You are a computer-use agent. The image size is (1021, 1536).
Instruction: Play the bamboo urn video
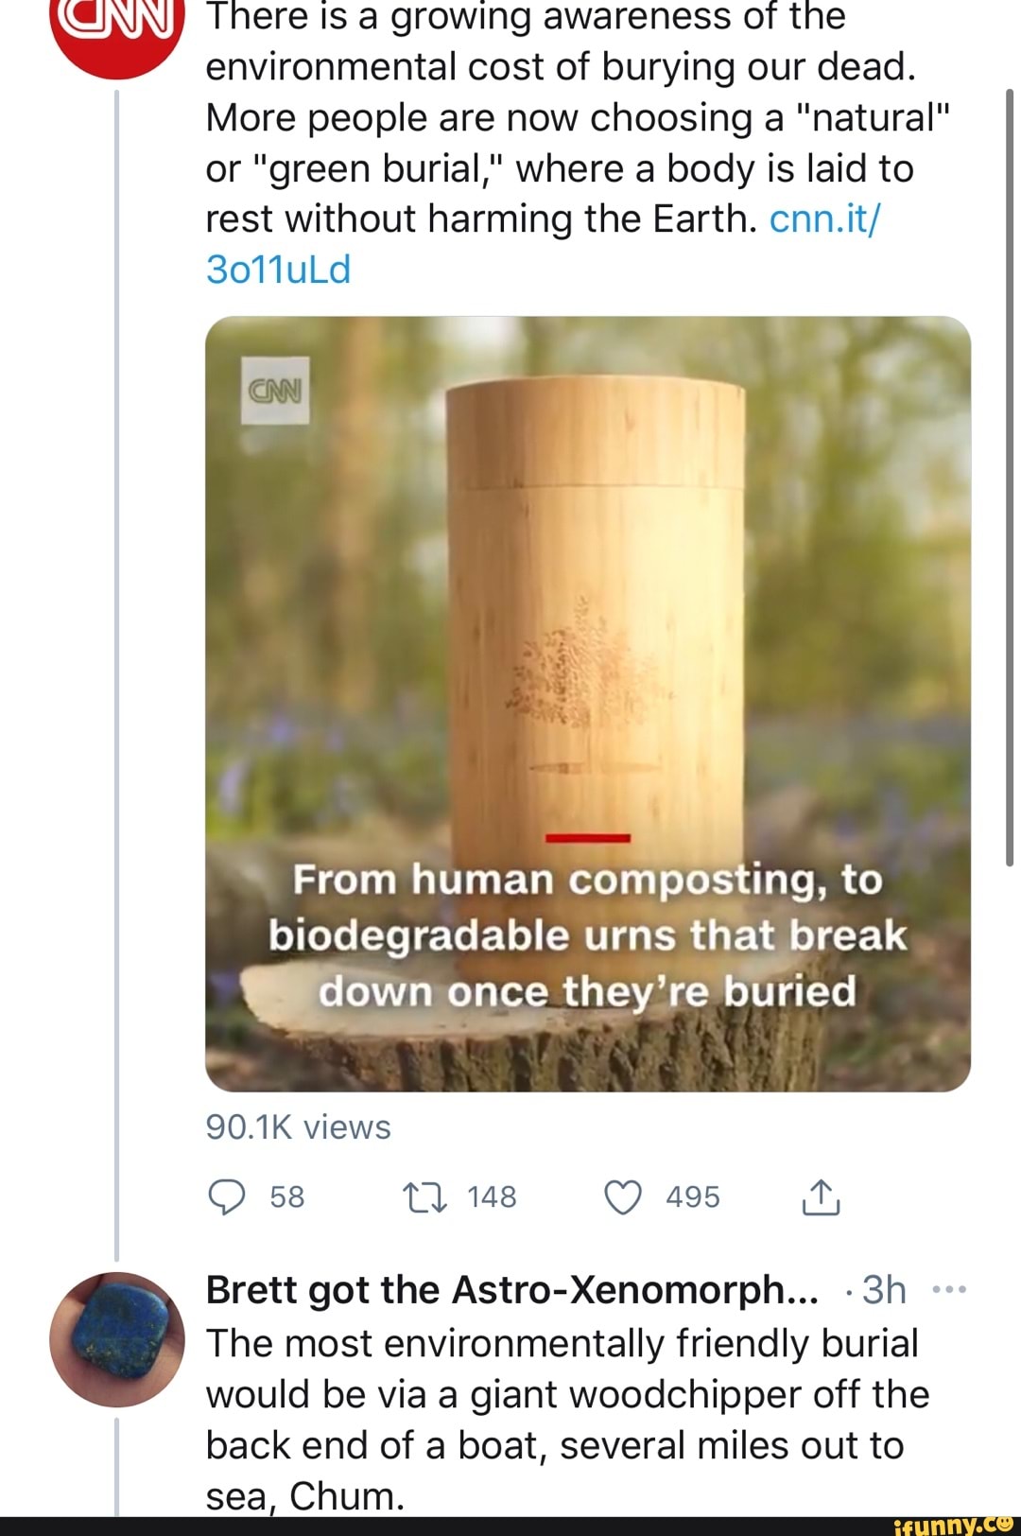(588, 662)
